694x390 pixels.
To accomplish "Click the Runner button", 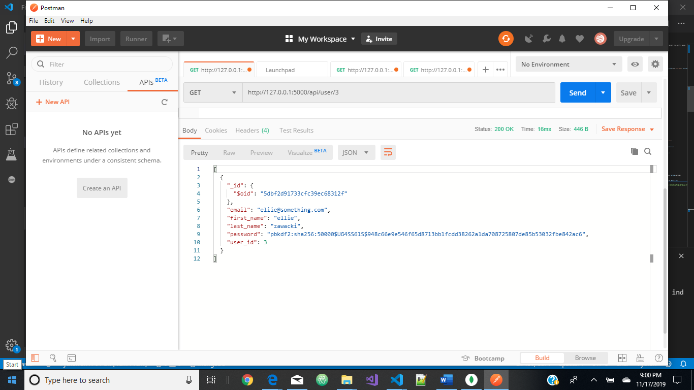I will [136, 39].
